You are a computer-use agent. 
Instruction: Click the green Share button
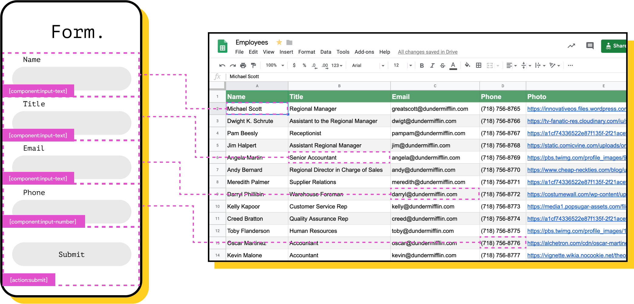coord(614,46)
